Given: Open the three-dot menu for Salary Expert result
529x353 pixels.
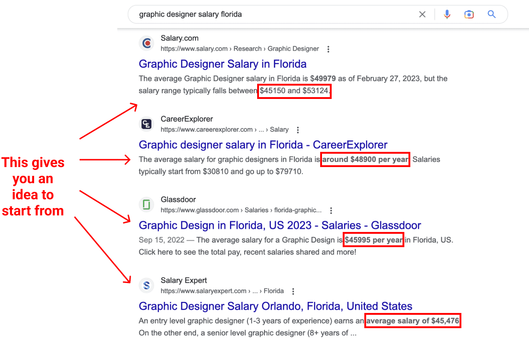Looking at the screenshot, I should point(293,291).
